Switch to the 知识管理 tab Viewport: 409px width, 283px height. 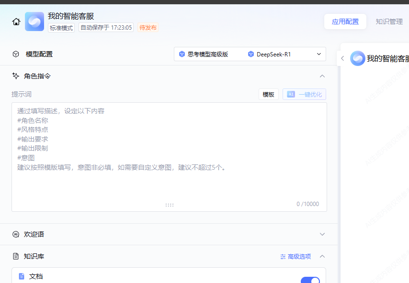click(389, 22)
